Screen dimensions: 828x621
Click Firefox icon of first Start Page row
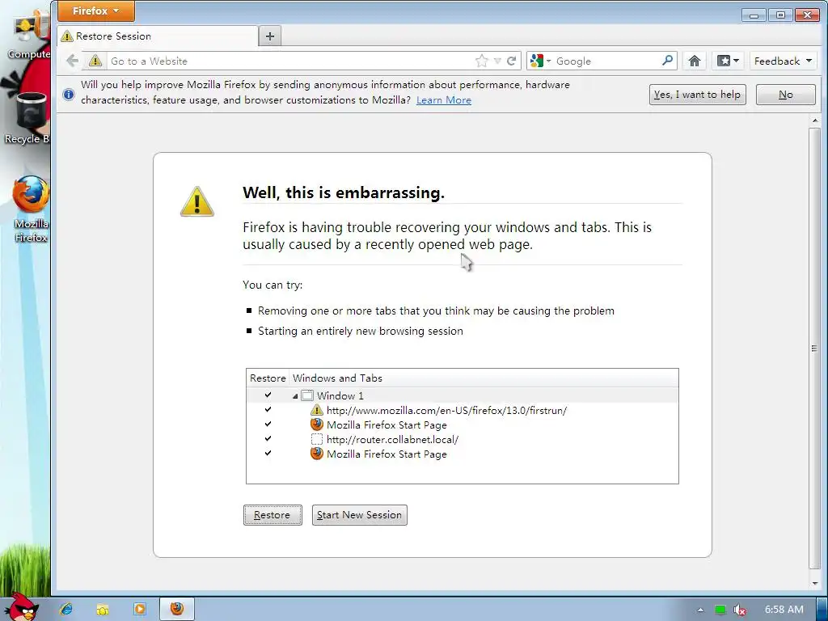coord(317,425)
